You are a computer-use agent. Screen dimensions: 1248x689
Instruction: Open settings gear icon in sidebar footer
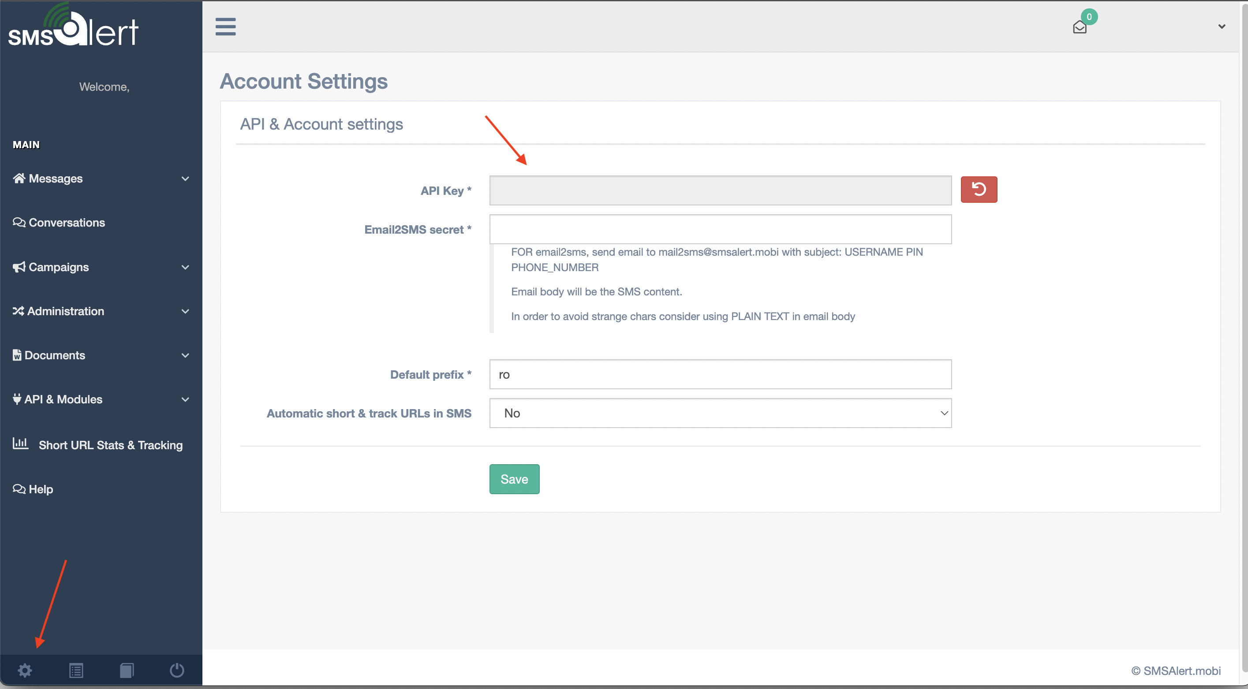tap(25, 670)
